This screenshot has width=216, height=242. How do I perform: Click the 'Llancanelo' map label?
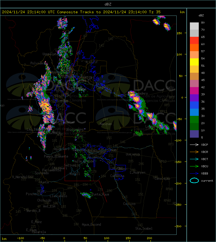(58, 196)
